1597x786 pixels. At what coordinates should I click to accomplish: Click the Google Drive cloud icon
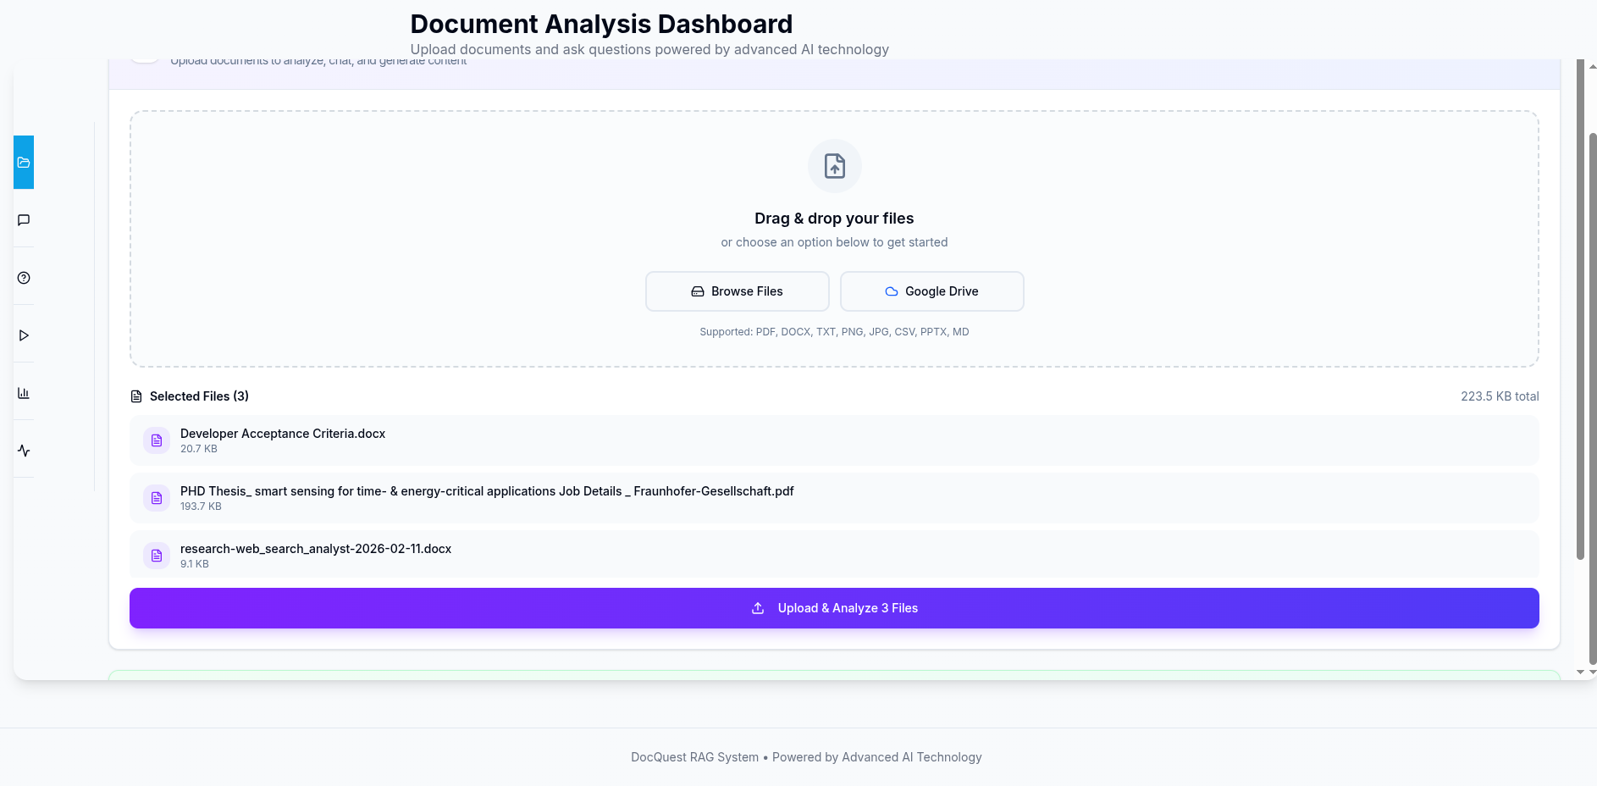[x=891, y=291]
